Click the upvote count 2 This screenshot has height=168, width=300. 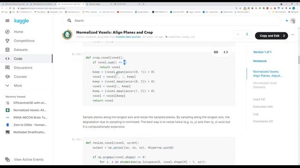click(247, 34)
